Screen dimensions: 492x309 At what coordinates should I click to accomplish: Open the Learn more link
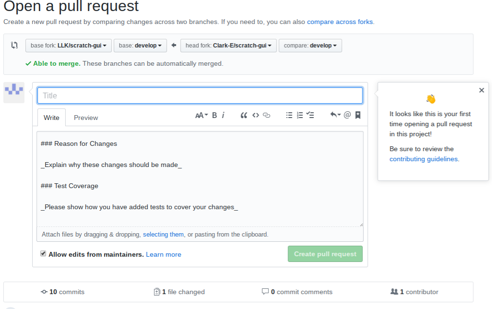[x=164, y=254]
